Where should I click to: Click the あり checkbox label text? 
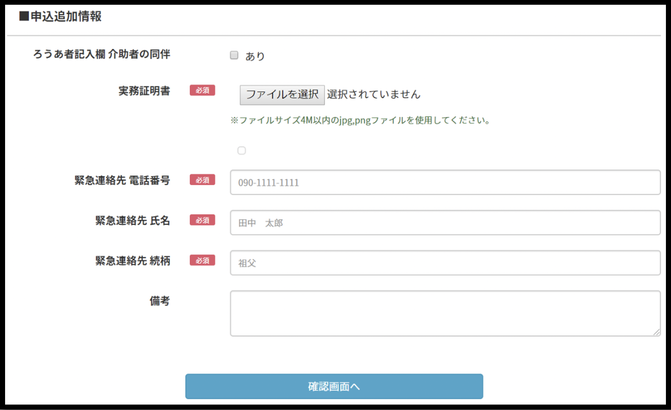click(x=255, y=56)
